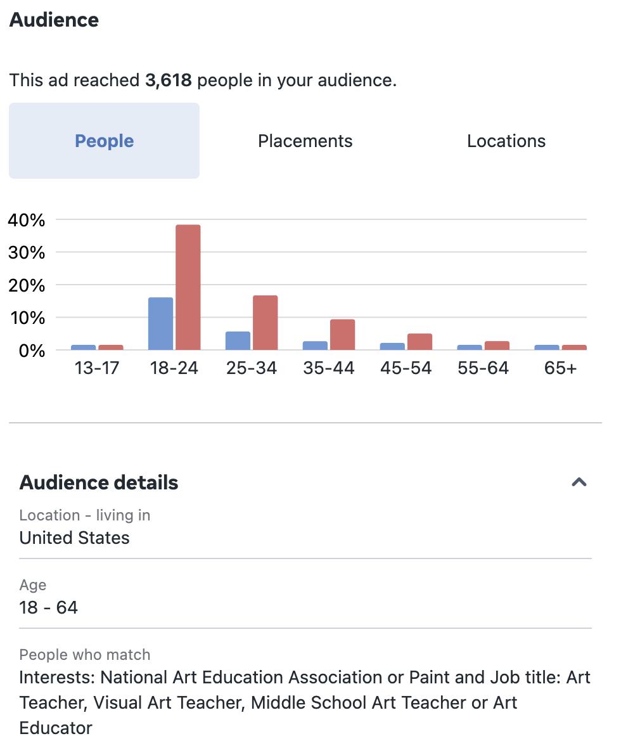This screenshot has width=621, height=748.
Task: Click the red bar for ages 35-44
Action: 342,334
